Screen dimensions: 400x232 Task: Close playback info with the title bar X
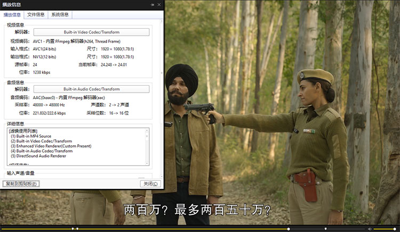(159, 4)
